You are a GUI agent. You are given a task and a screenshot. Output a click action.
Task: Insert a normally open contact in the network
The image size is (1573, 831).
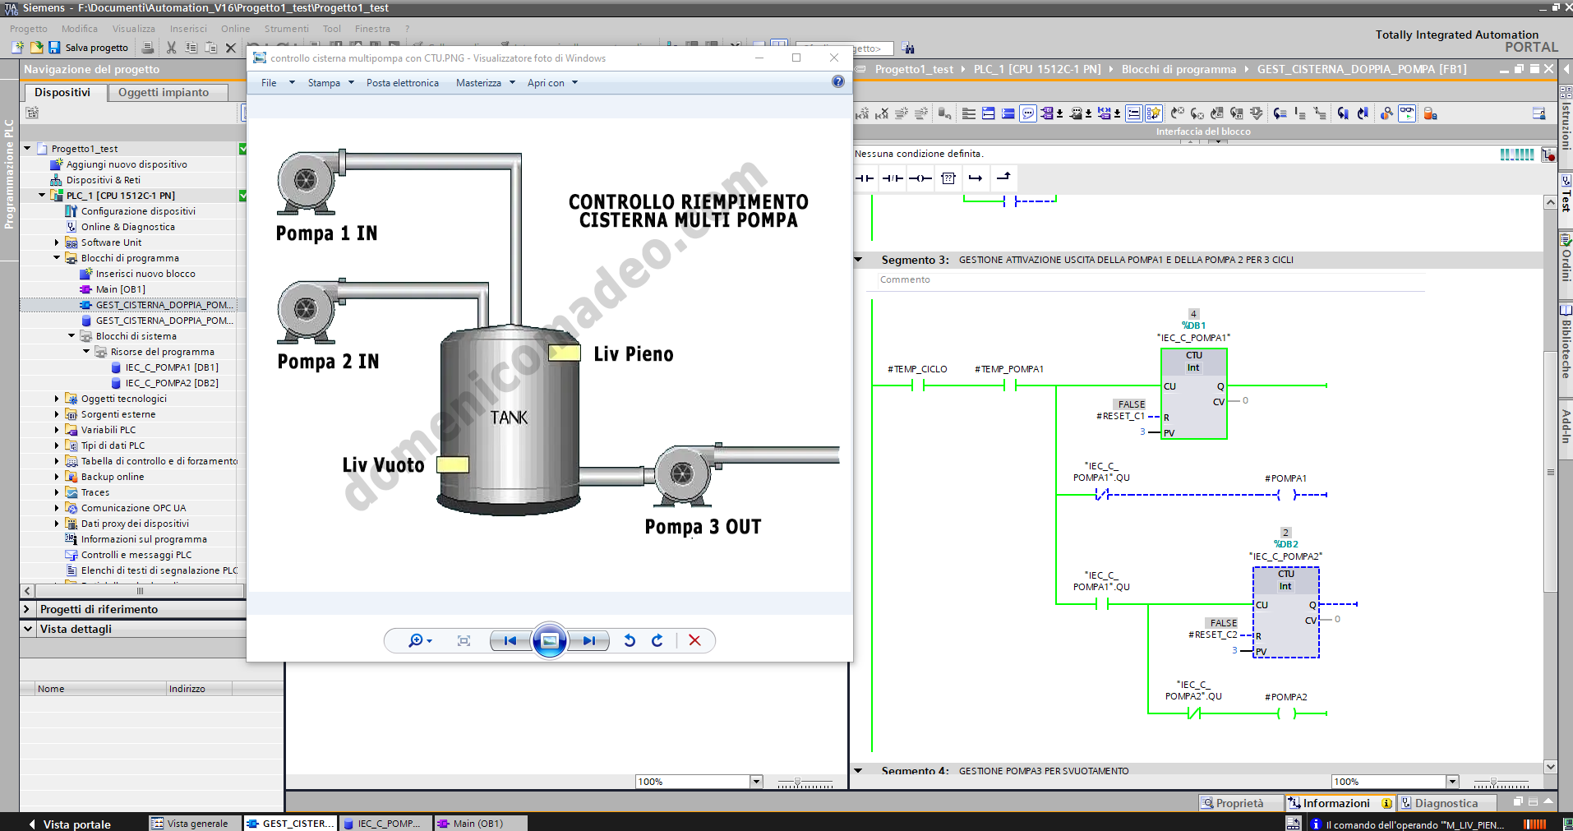coord(865,178)
